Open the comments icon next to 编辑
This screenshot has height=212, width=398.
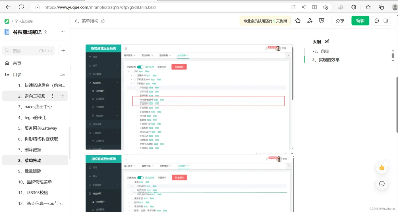377,21
